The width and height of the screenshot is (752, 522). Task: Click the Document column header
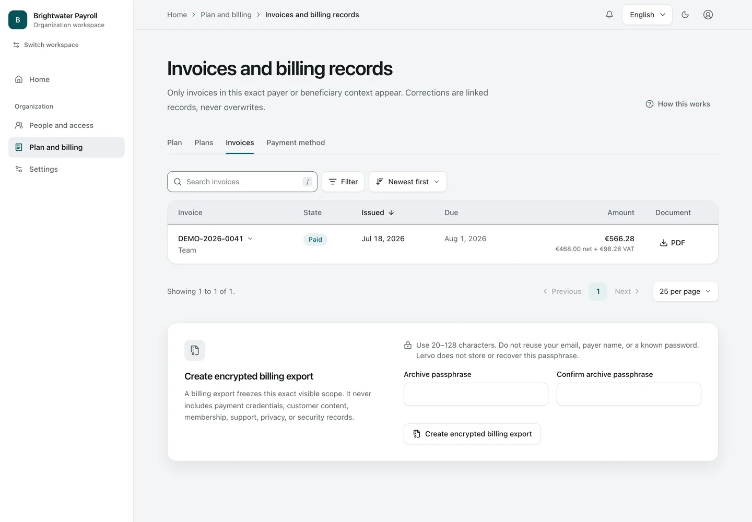673,212
